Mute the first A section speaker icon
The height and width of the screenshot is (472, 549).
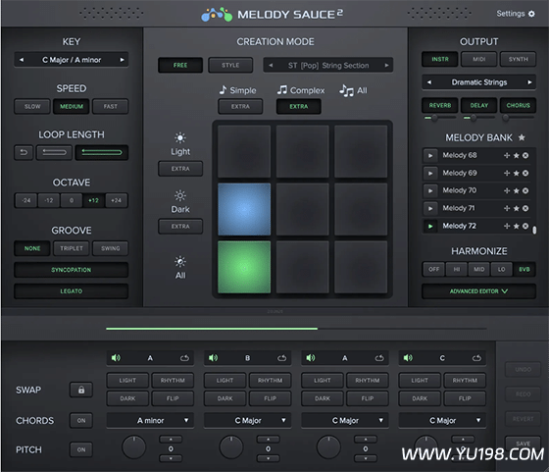coord(116,358)
